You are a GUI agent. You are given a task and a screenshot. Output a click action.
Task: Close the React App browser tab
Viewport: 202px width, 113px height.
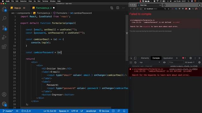[160, 5]
